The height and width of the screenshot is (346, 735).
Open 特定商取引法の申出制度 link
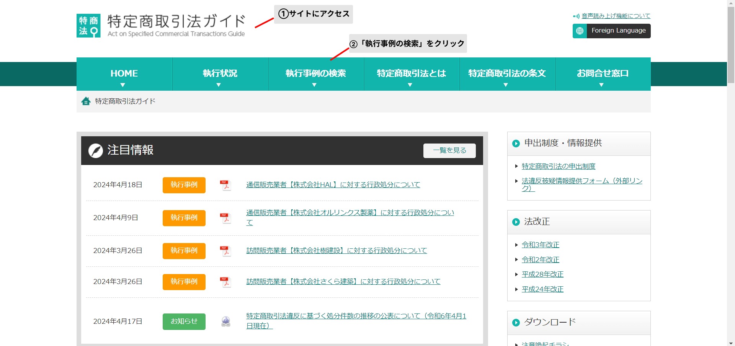pos(559,166)
